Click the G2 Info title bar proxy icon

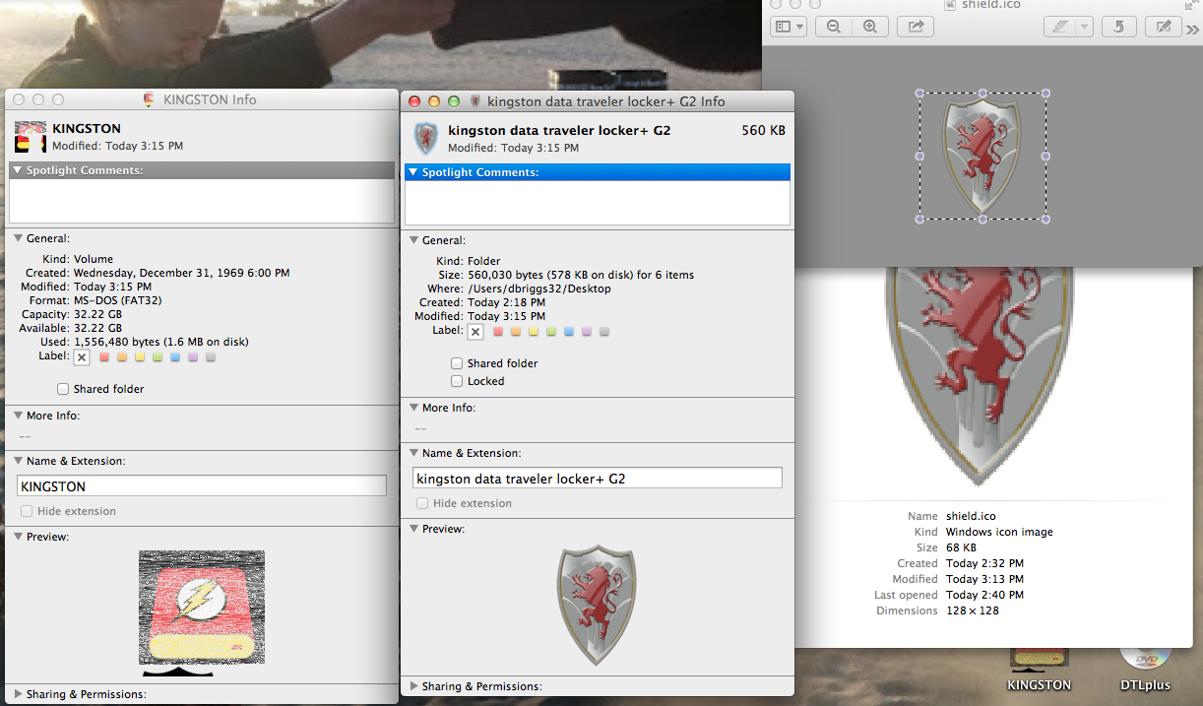coord(475,100)
